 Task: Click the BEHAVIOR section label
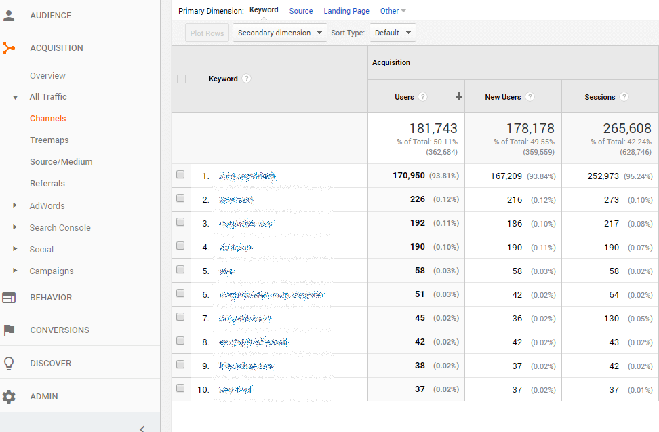pos(51,298)
